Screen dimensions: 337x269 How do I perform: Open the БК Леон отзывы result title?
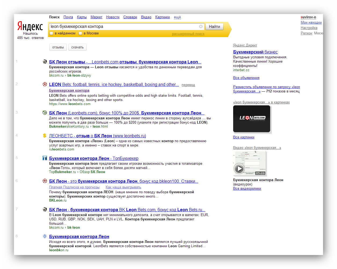(x=125, y=62)
